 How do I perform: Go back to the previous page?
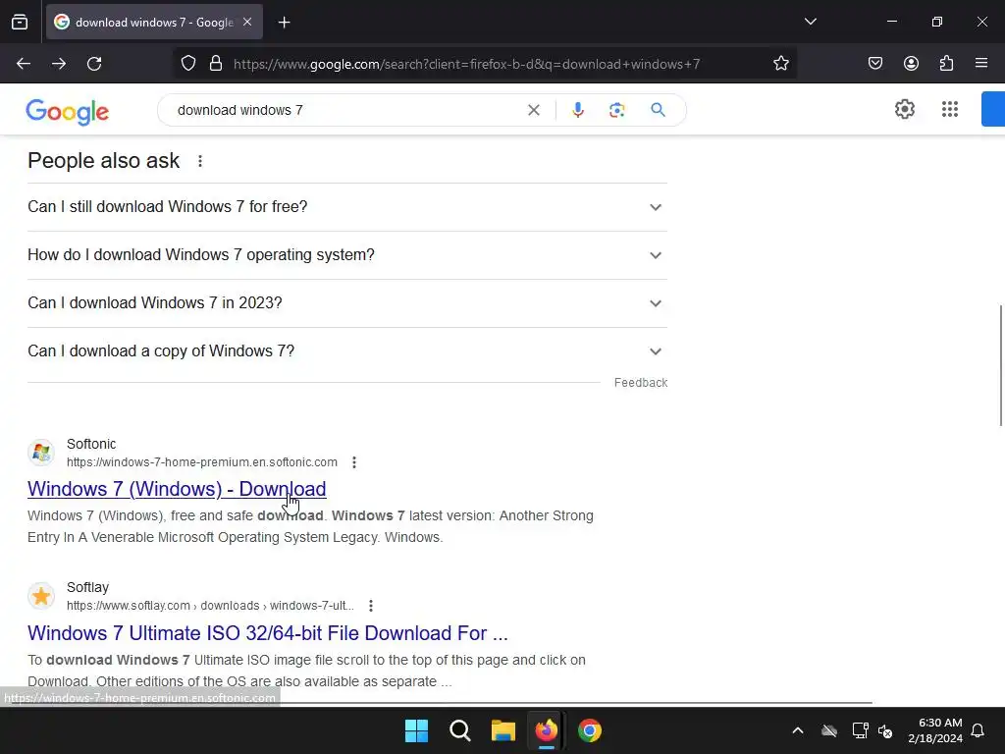coord(24,64)
